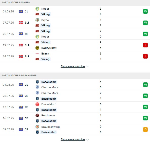The width and height of the screenshot is (150, 145).
Task: Click the orange D badge for Braunschweig match
Action: click(145, 129)
